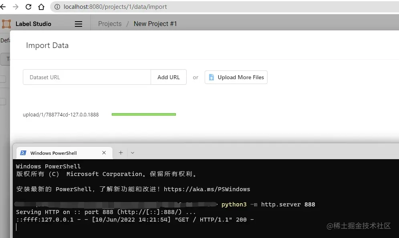Select uploaded file upload/1/788774cd-127.0.0.1888
399x238 pixels.
61,114
